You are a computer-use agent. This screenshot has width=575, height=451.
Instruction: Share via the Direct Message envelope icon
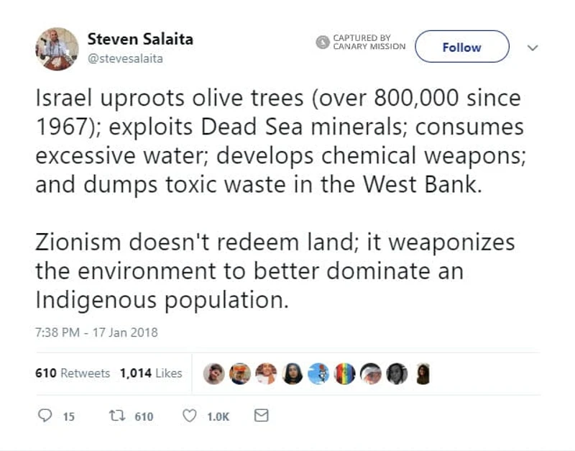click(x=262, y=414)
